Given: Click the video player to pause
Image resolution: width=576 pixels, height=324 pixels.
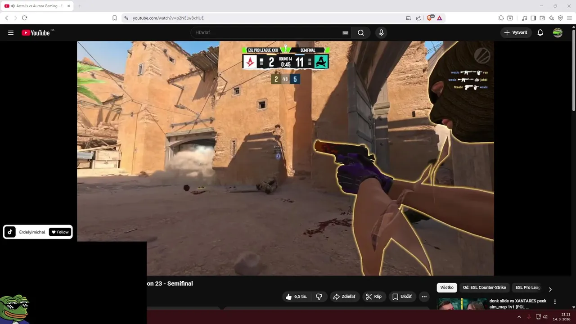Looking at the screenshot, I should click(x=285, y=158).
